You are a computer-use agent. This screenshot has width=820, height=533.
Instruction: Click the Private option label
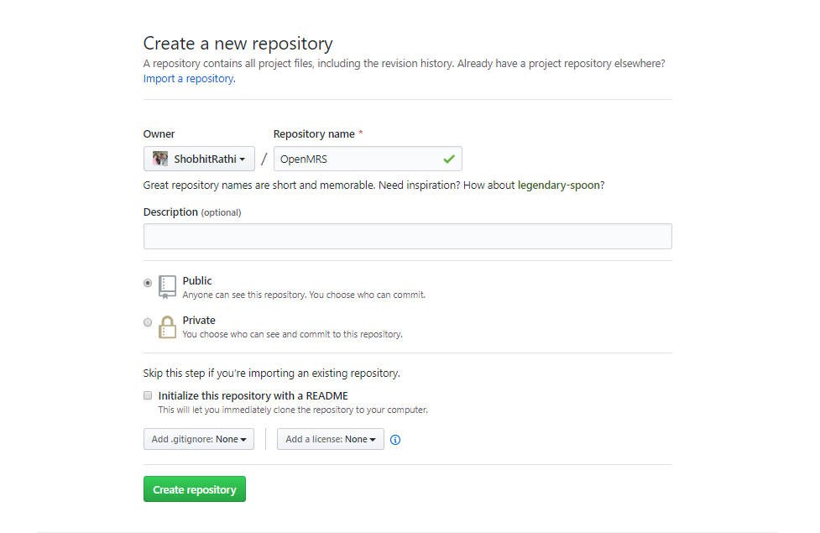[x=199, y=320]
